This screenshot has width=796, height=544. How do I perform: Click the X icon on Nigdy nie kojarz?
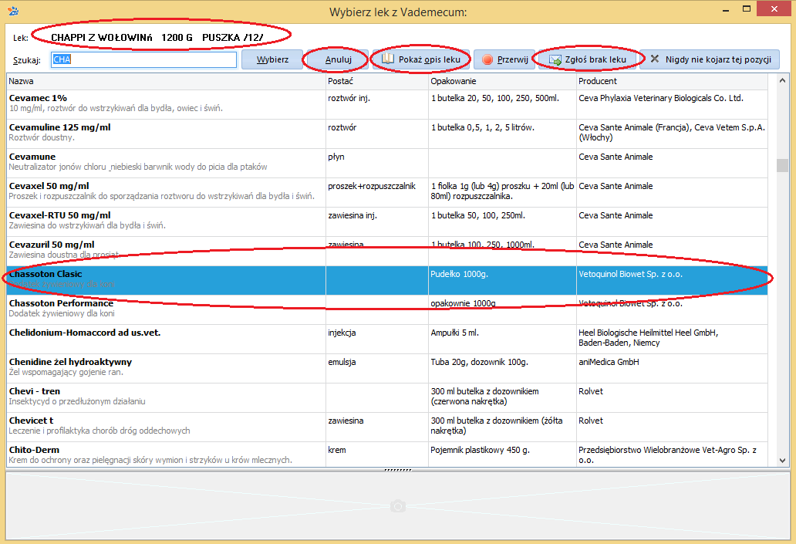tap(655, 59)
